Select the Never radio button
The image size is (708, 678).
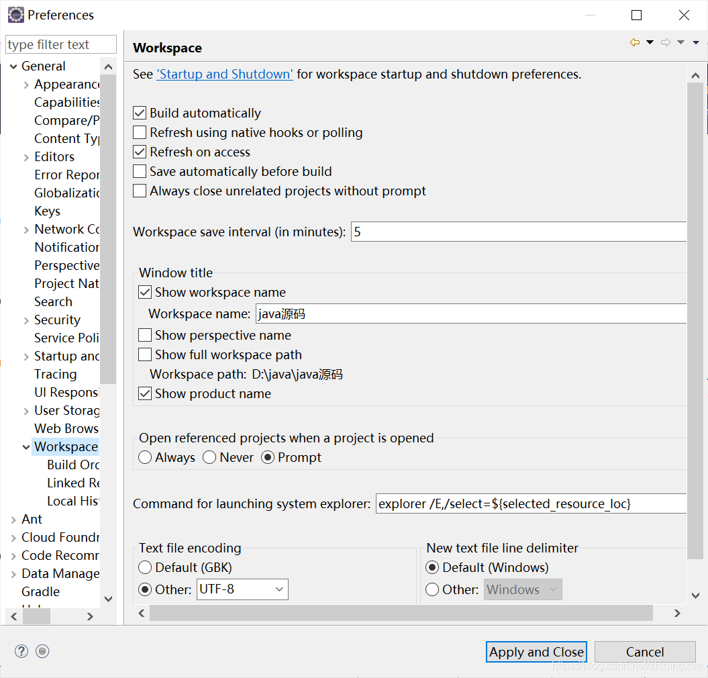209,457
